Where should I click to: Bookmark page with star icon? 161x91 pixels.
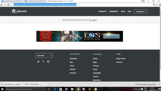(156, 5)
